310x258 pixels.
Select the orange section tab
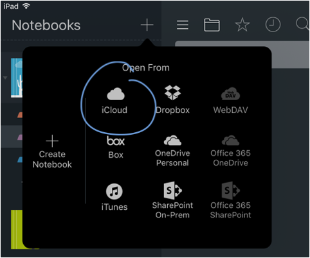click(x=20, y=115)
